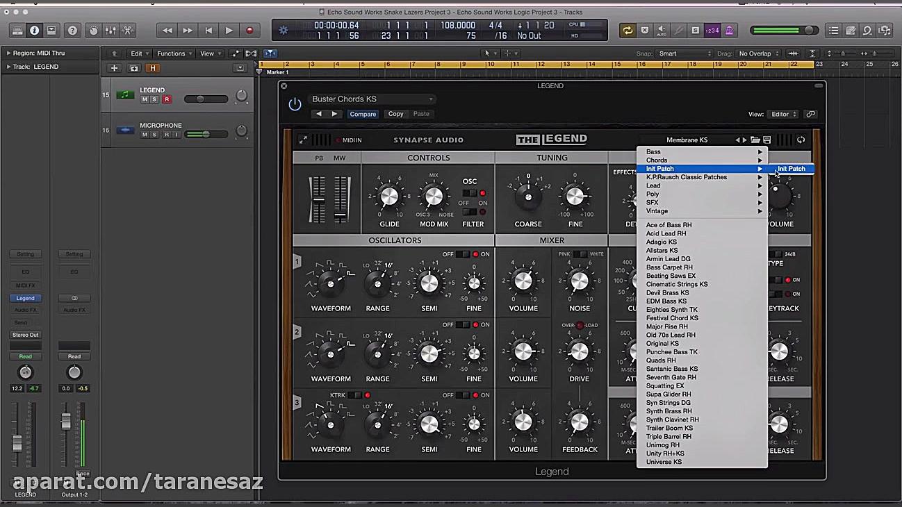Mute the LEGEND track
The image size is (902, 507).
pyautogui.click(x=145, y=99)
